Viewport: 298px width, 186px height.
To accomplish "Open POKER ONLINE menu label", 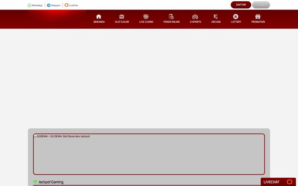I will point(172,22).
